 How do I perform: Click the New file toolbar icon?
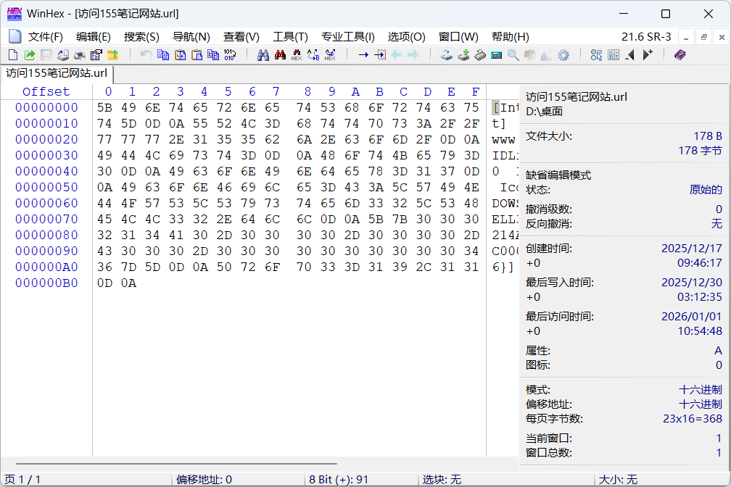[x=12, y=55]
